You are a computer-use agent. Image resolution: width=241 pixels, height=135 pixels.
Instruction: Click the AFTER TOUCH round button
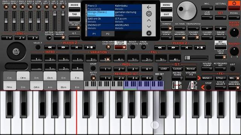(49, 38)
